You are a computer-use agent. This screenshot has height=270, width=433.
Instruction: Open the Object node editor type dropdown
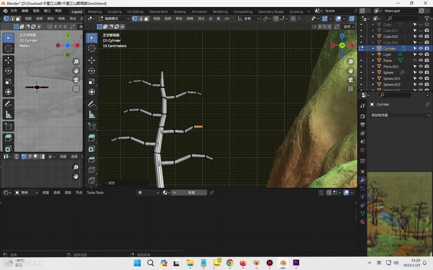tap(26, 193)
